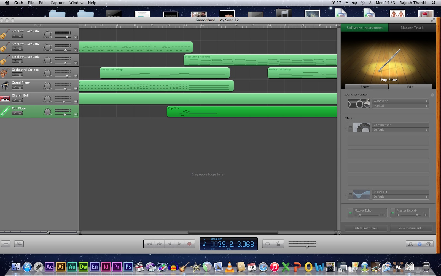Launch VLC from the dock
This screenshot has width=441, height=276.
229,267
